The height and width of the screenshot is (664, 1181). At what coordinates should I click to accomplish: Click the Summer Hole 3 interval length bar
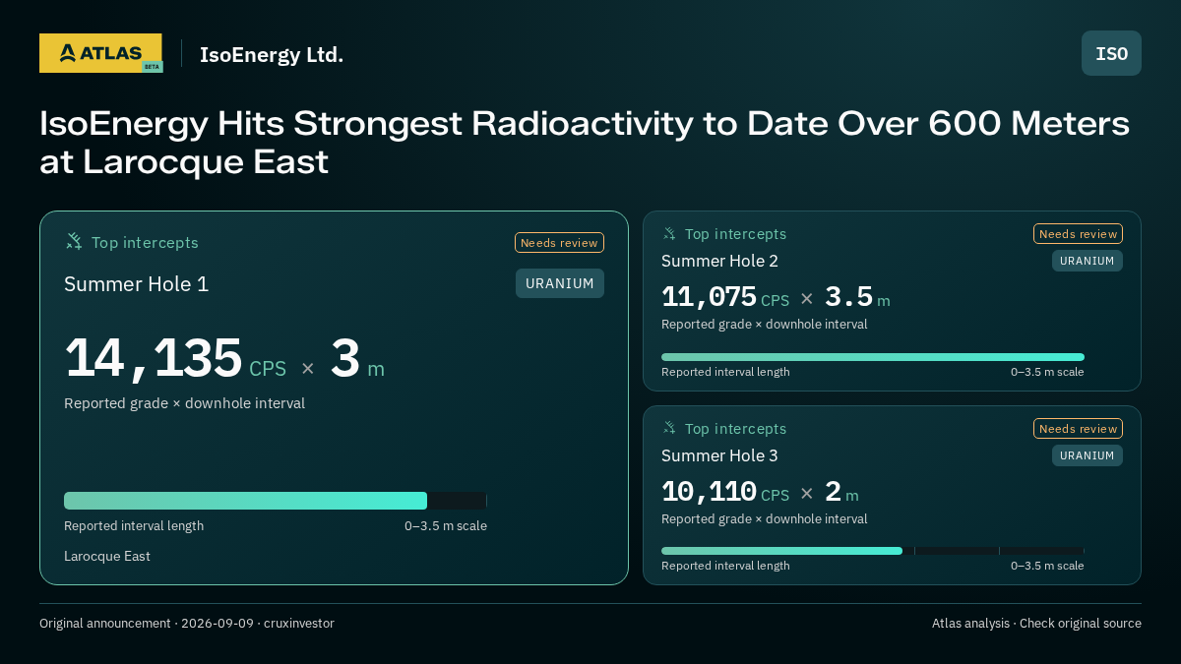click(873, 551)
